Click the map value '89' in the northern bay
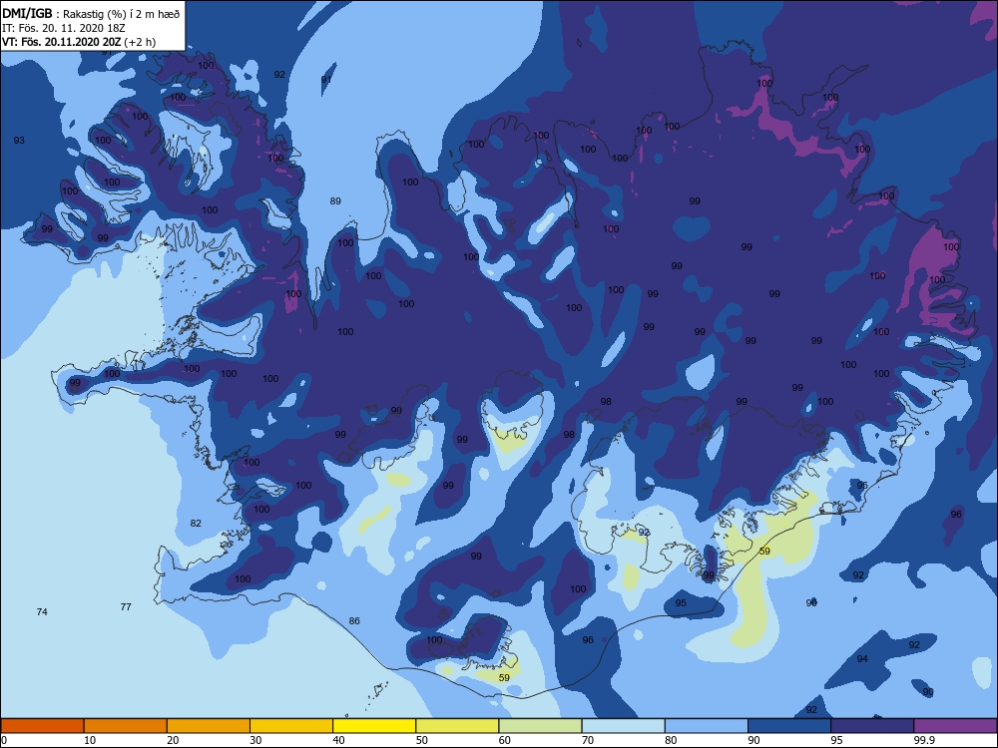This screenshot has height=748, width=998. (335, 201)
